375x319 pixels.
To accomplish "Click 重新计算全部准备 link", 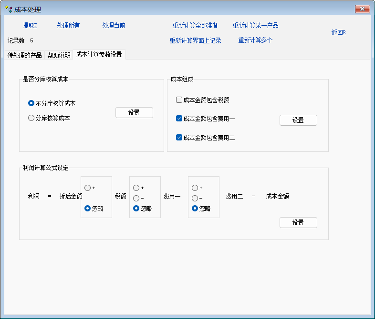I will pos(195,26).
